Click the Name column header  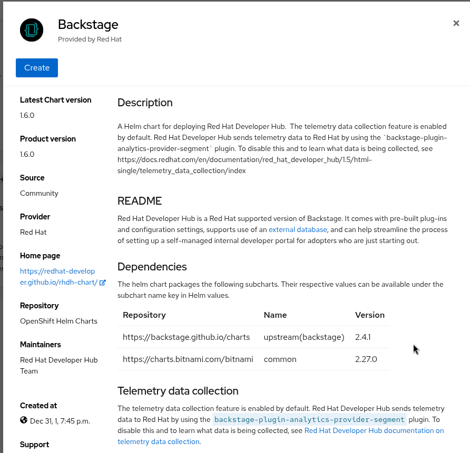tap(275, 315)
